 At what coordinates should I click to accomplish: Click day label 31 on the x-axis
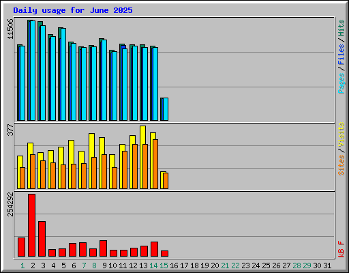coord(327,265)
